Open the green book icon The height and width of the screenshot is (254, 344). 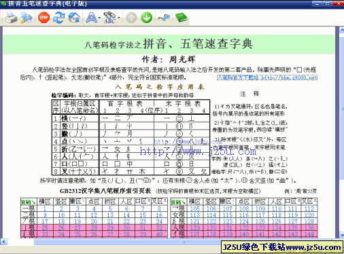[x=182, y=18]
